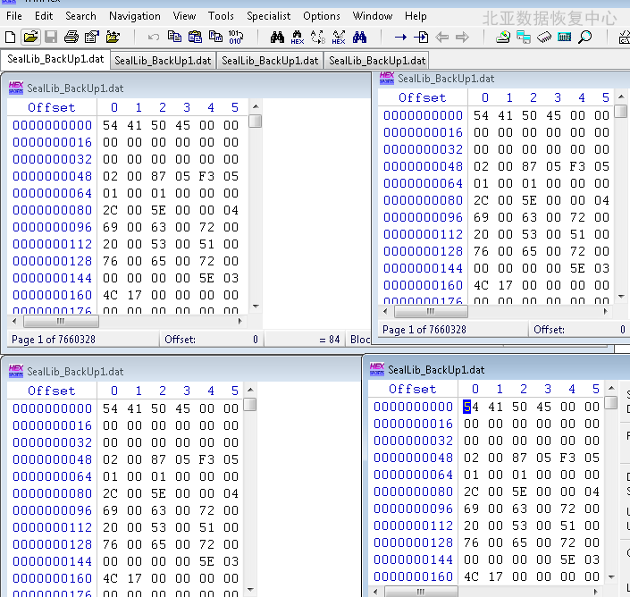Save the file with the floppy disk icon
630x597 pixels.
(x=51, y=38)
